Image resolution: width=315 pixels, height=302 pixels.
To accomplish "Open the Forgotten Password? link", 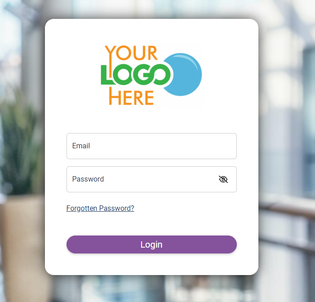I will coord(100,208).
